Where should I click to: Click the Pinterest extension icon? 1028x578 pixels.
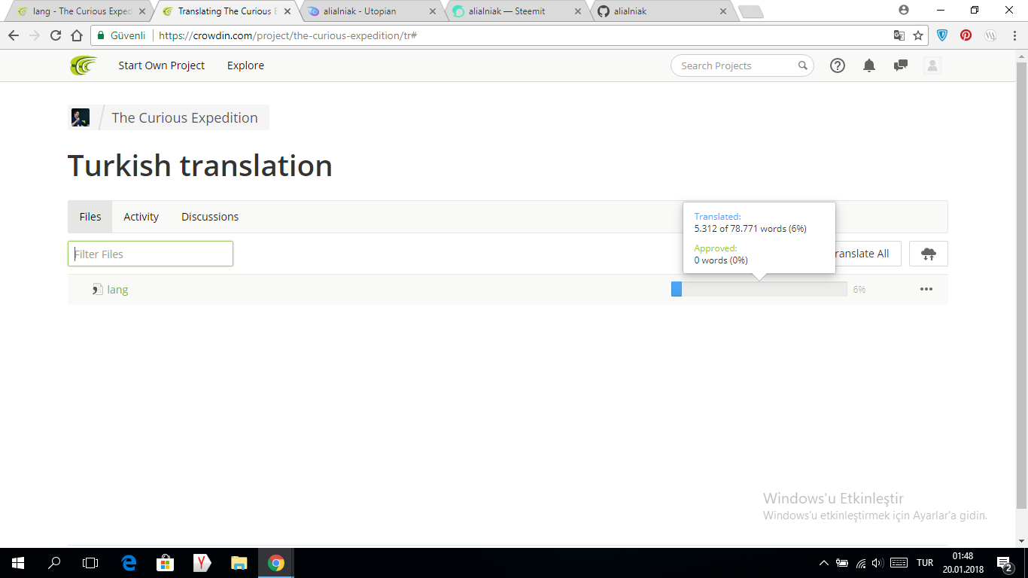(x=966, y=35)
